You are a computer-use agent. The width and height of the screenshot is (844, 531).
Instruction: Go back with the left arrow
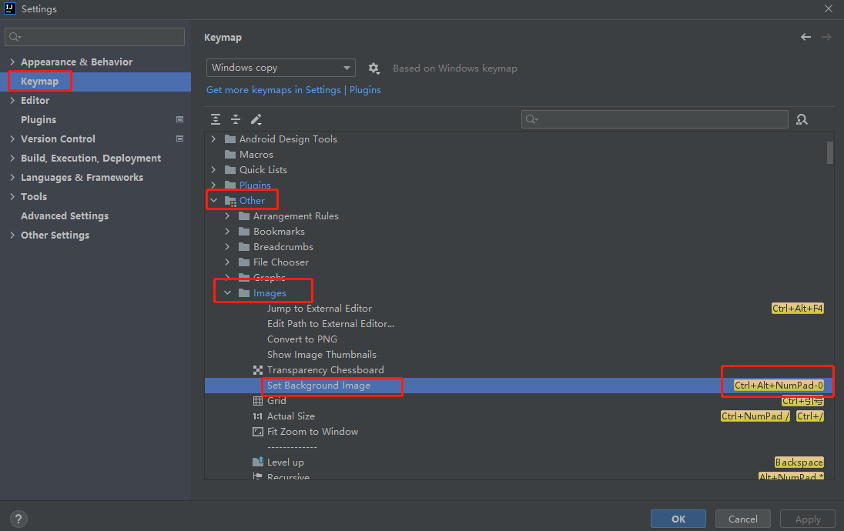tap(805, 37)
